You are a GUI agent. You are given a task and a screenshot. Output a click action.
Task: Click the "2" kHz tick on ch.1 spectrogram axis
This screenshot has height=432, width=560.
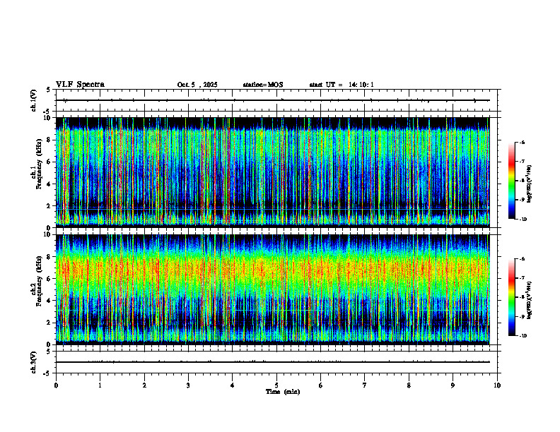point(49,205)
